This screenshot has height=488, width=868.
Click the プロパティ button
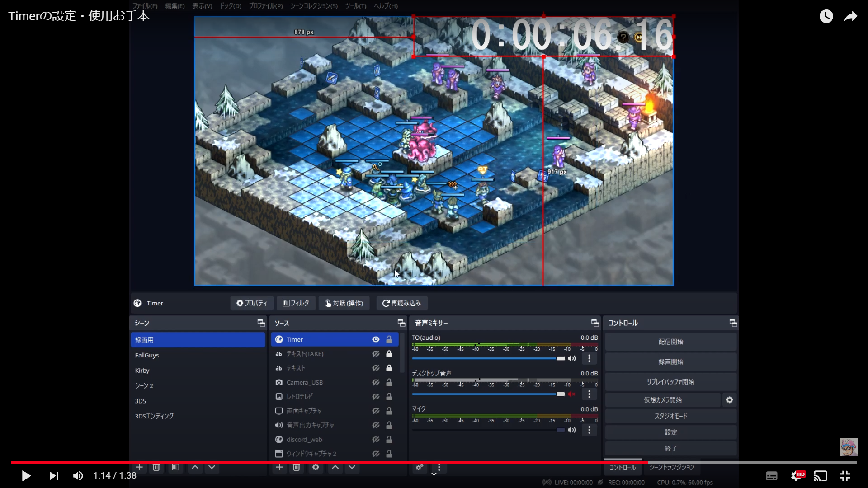click(x=252, y=303)
